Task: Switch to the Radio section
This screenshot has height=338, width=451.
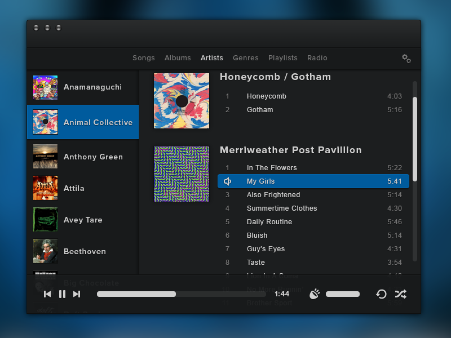Action: click(317, 58)
